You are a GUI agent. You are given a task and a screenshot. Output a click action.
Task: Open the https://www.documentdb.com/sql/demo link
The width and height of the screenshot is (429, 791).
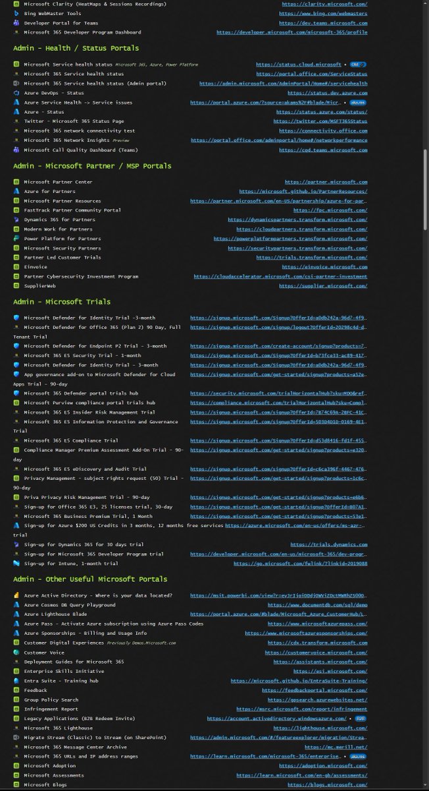(318, 605)
